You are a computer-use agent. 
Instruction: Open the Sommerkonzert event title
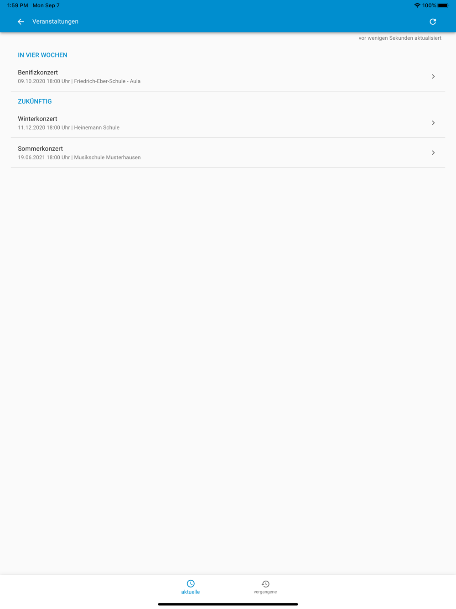pos(40,148)
